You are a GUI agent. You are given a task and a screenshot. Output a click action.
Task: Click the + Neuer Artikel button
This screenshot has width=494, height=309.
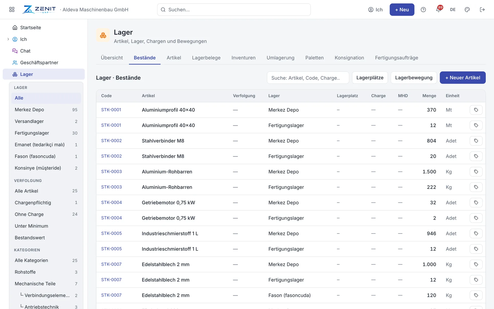coord(463,78)
